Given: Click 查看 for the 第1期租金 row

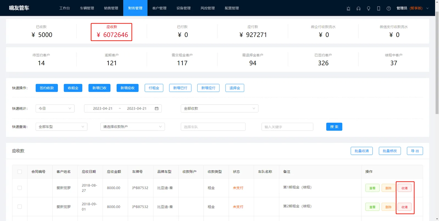Looking at the screenshot, I should click(372, 188).
